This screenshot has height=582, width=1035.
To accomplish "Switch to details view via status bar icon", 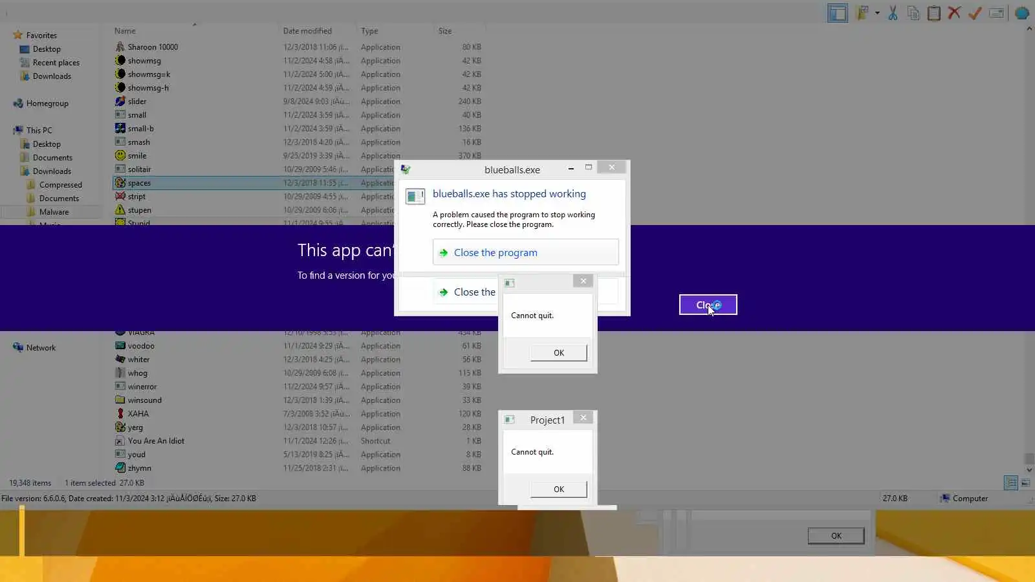I will (1010, 483).
